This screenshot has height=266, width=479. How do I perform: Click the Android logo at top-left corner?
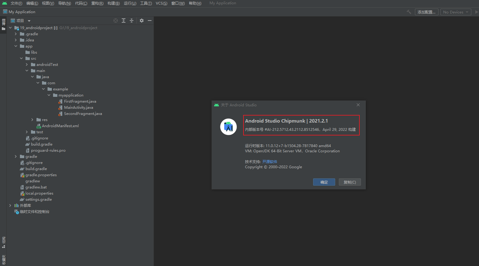pyautogui.click(x=5, y=3)
